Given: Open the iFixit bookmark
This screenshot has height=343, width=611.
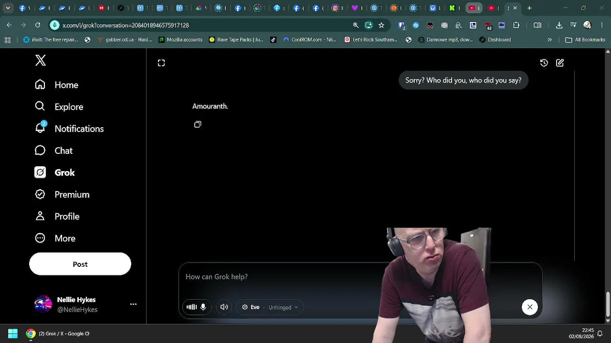Looking at the screenshot, I should click(51, 40).
